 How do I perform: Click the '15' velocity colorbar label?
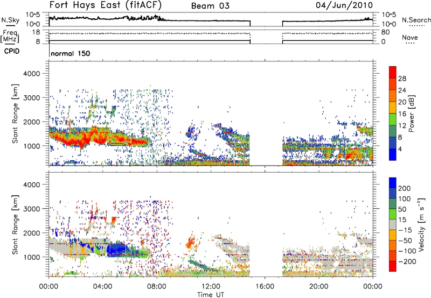402,220
